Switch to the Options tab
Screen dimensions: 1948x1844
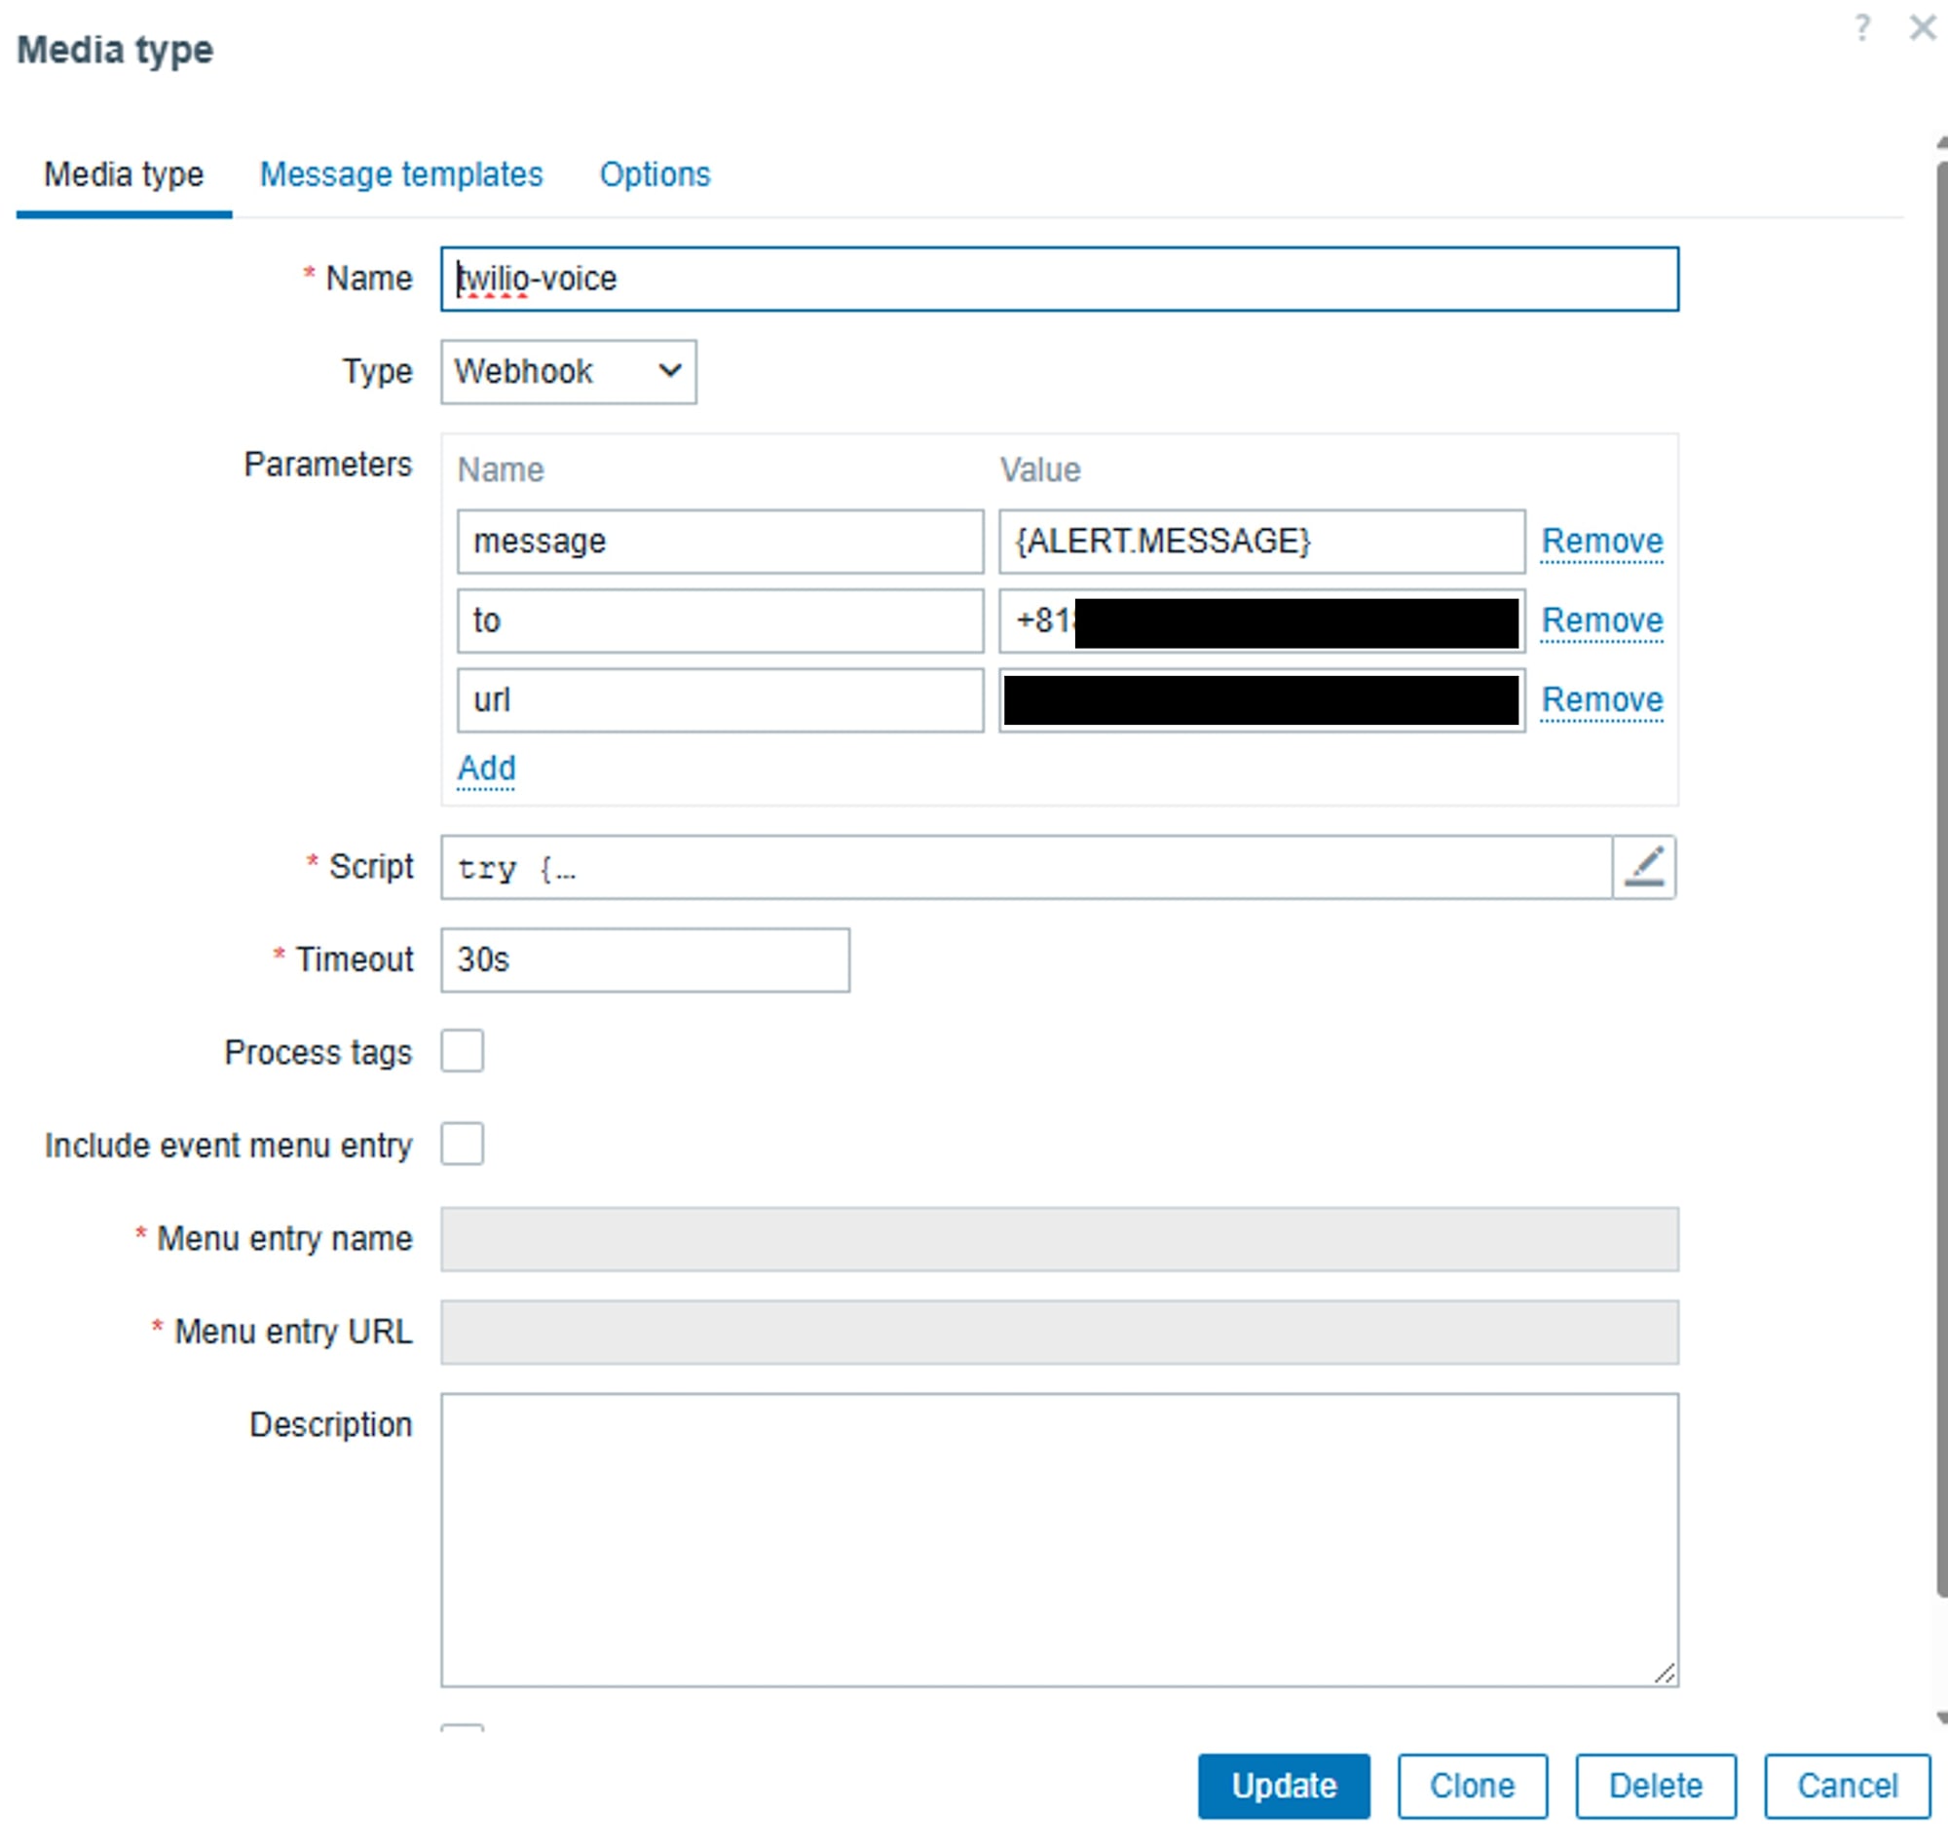coord(655,175)
